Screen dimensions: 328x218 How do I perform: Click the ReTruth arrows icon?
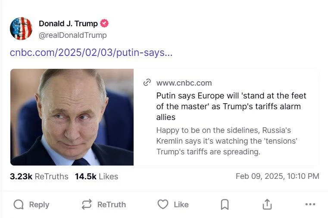[x=87, y=205]
